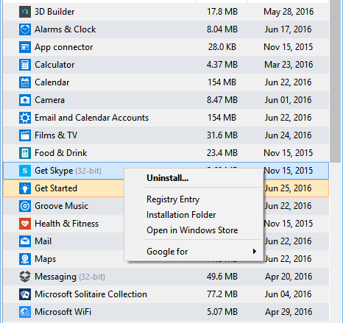Select Email and Calendar Accounts name
343x323 pixels.
(x=91, y=118)
